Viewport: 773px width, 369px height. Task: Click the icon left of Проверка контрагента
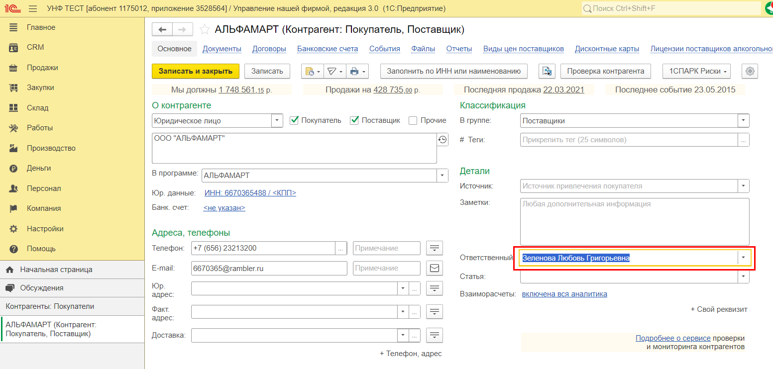(x=547, y=72)
